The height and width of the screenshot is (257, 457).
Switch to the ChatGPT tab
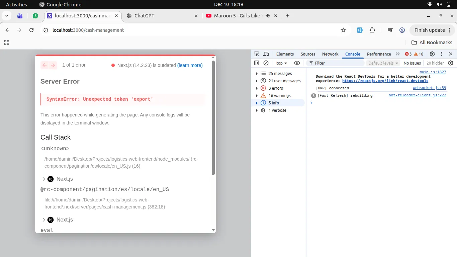pyautogui.click(x=163, y=16)
